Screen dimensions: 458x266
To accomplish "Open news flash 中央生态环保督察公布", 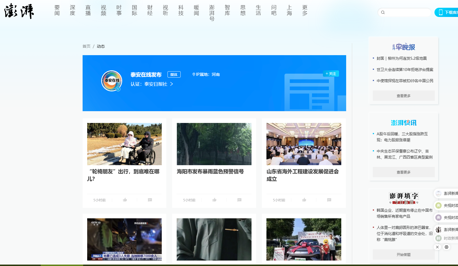I will click(x=405, y=154).
